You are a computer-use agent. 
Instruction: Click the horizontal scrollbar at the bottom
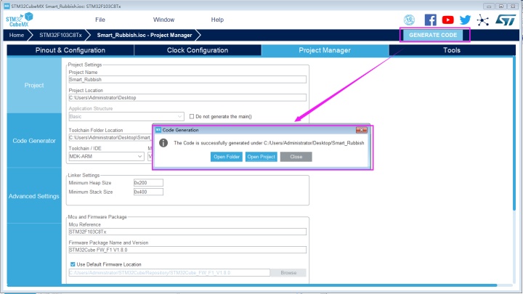pyautogui.click(x=252, y=285)
